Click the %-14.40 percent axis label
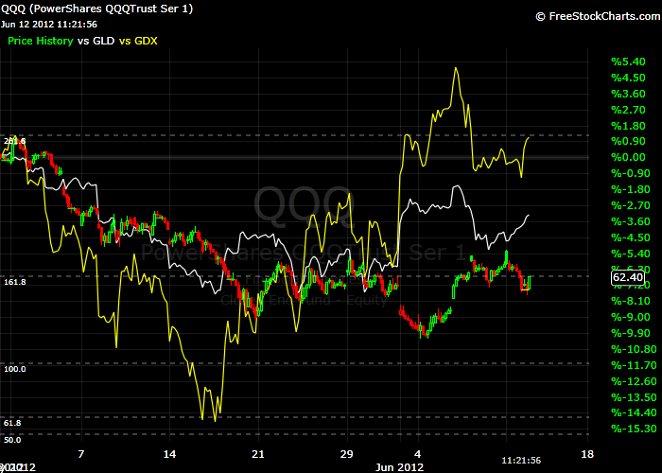The height and width of the screenshot is (473, 662). (634, 412)
